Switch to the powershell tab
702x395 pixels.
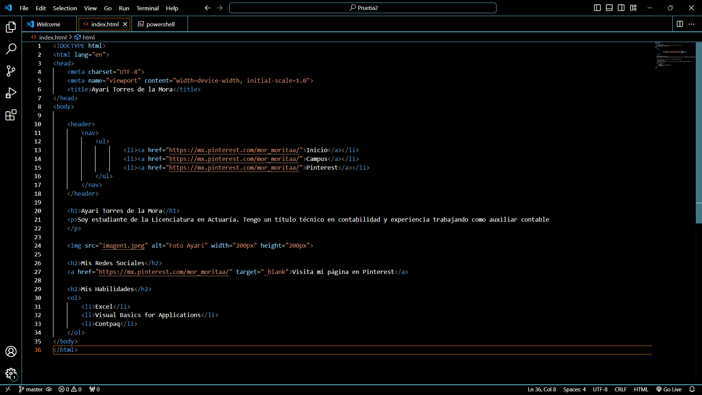(x=159, y=24)
